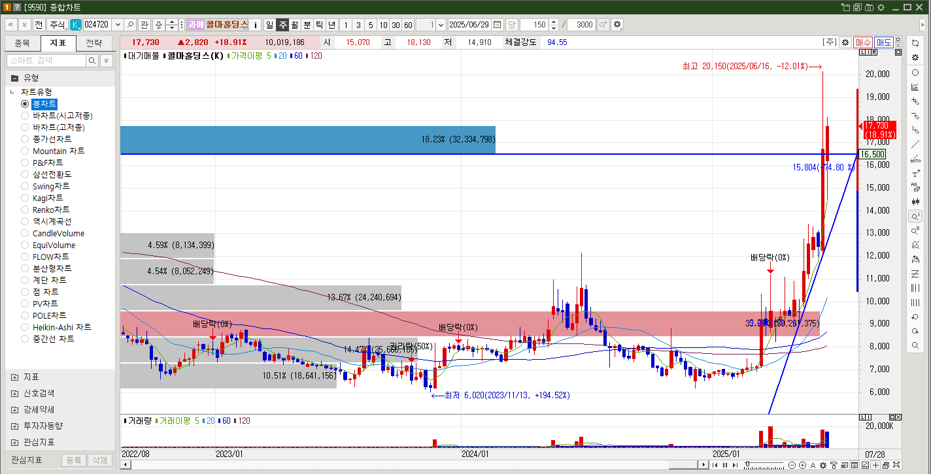
Task: Expand the 강세약세 section
Action: click(x=14, y=409)
